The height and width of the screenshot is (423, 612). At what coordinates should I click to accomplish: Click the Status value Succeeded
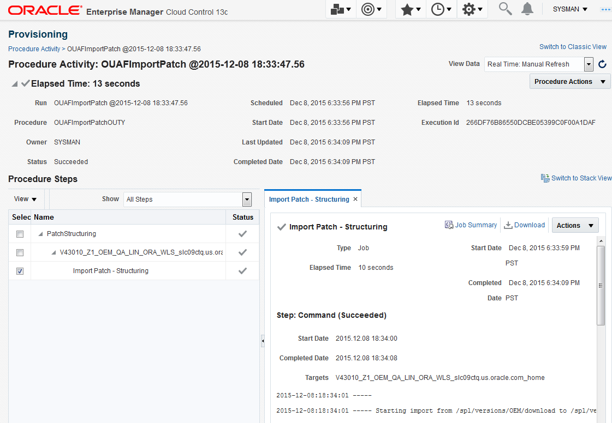(x=70, y=162)
